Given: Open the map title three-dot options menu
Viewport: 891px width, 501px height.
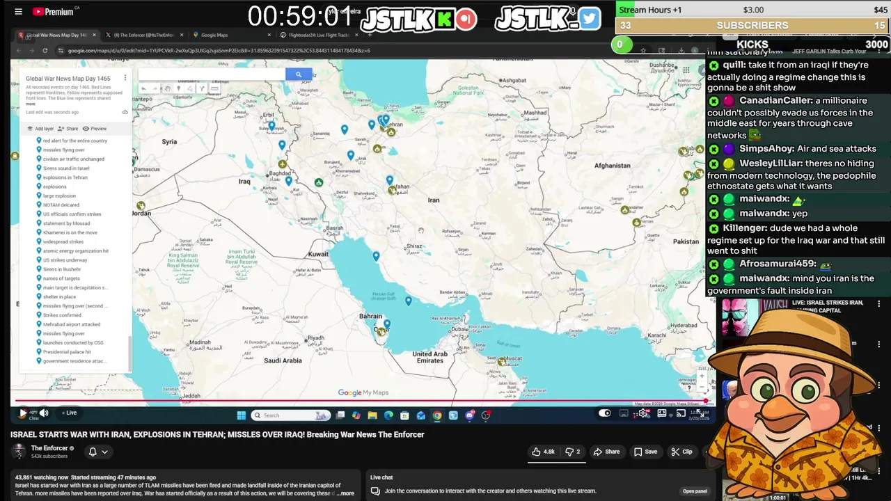Looking at the screenshot, I should coord(125,78).
